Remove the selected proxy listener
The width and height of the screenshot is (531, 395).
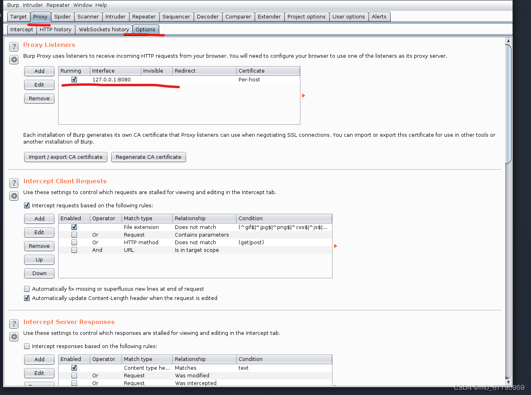pos(39,98)
